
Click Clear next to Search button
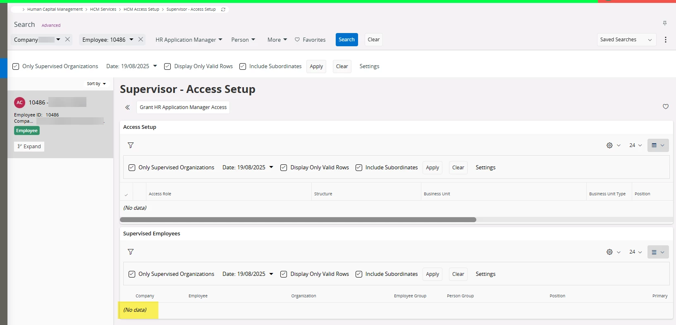point(374,40)
